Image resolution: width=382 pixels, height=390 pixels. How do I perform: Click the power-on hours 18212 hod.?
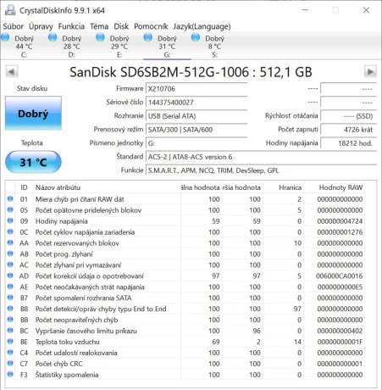click(x=349, y=143)
